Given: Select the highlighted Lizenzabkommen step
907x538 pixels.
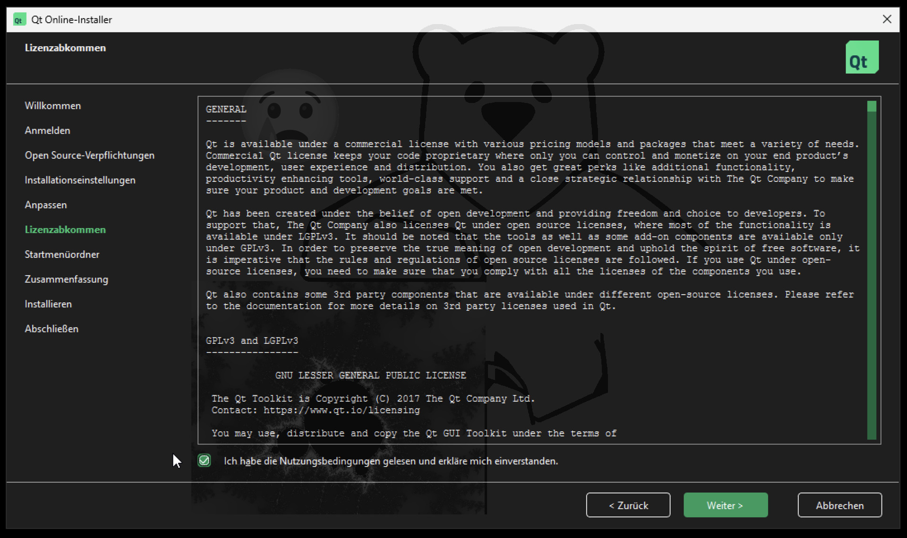Looking at the screenshot, I should (x=65, y=230).
